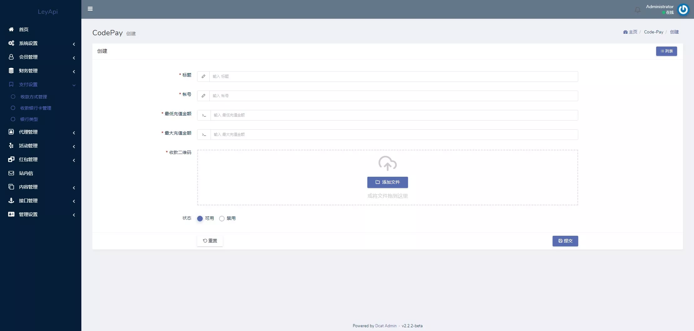This screenshot has width=694, height=331.
Task: Click the pencil icon in 标题 field
Action: coord(203,77)
